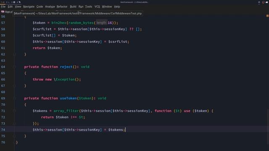Click the fold end marker on line 62

(14, 55)
